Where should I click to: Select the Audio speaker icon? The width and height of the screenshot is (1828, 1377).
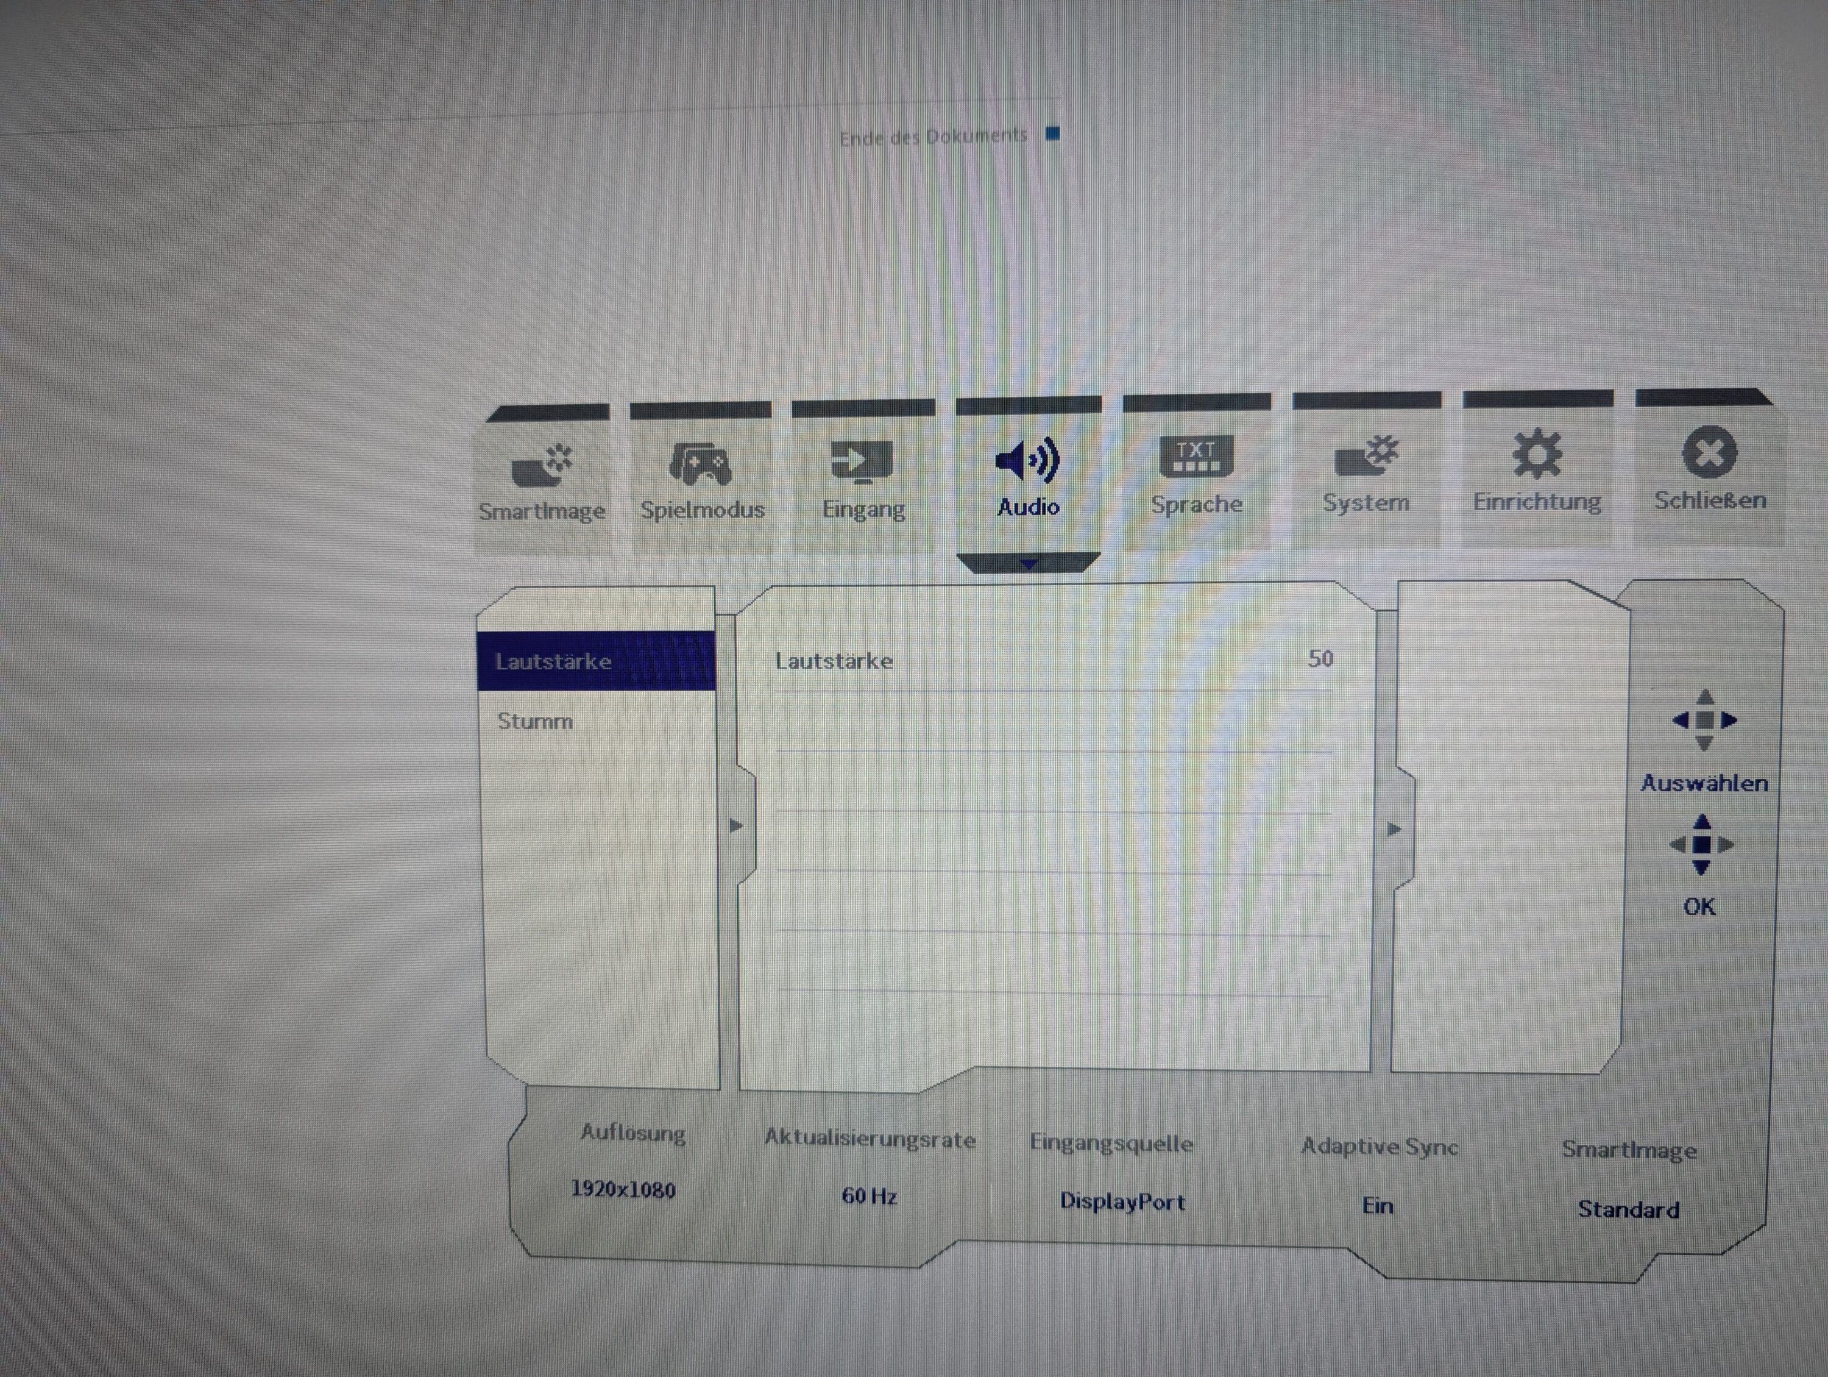(x=1027, y=460)
